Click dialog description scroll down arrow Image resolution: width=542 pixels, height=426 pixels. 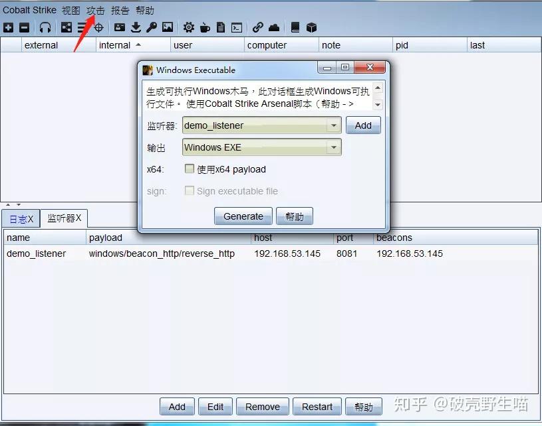point(378,104)
